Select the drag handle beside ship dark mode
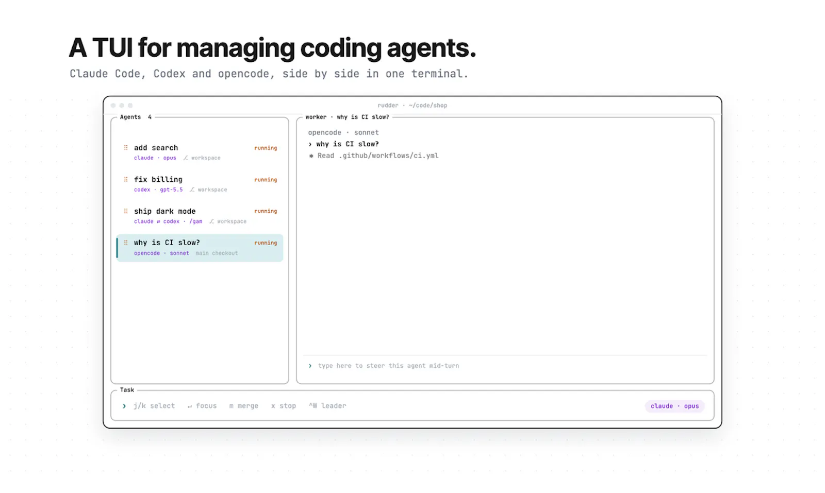The width and height of the screenshot is (825, 493). click(x=126, y=211)
